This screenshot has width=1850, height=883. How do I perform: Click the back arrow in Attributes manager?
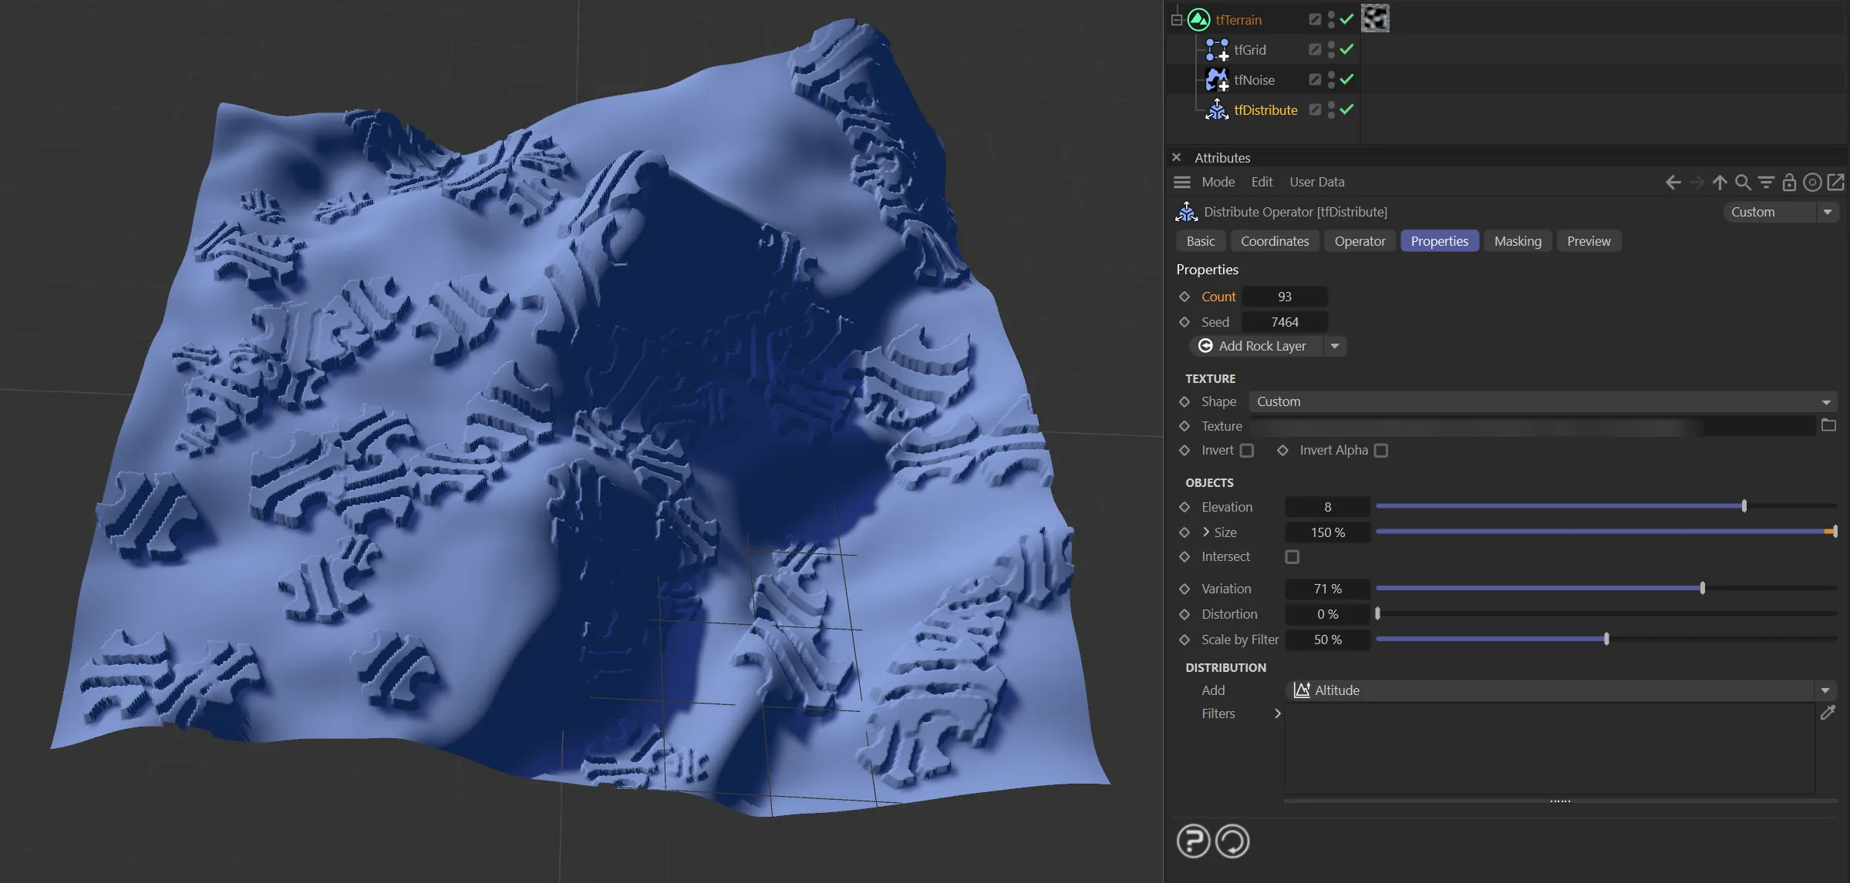[1673, 183]
